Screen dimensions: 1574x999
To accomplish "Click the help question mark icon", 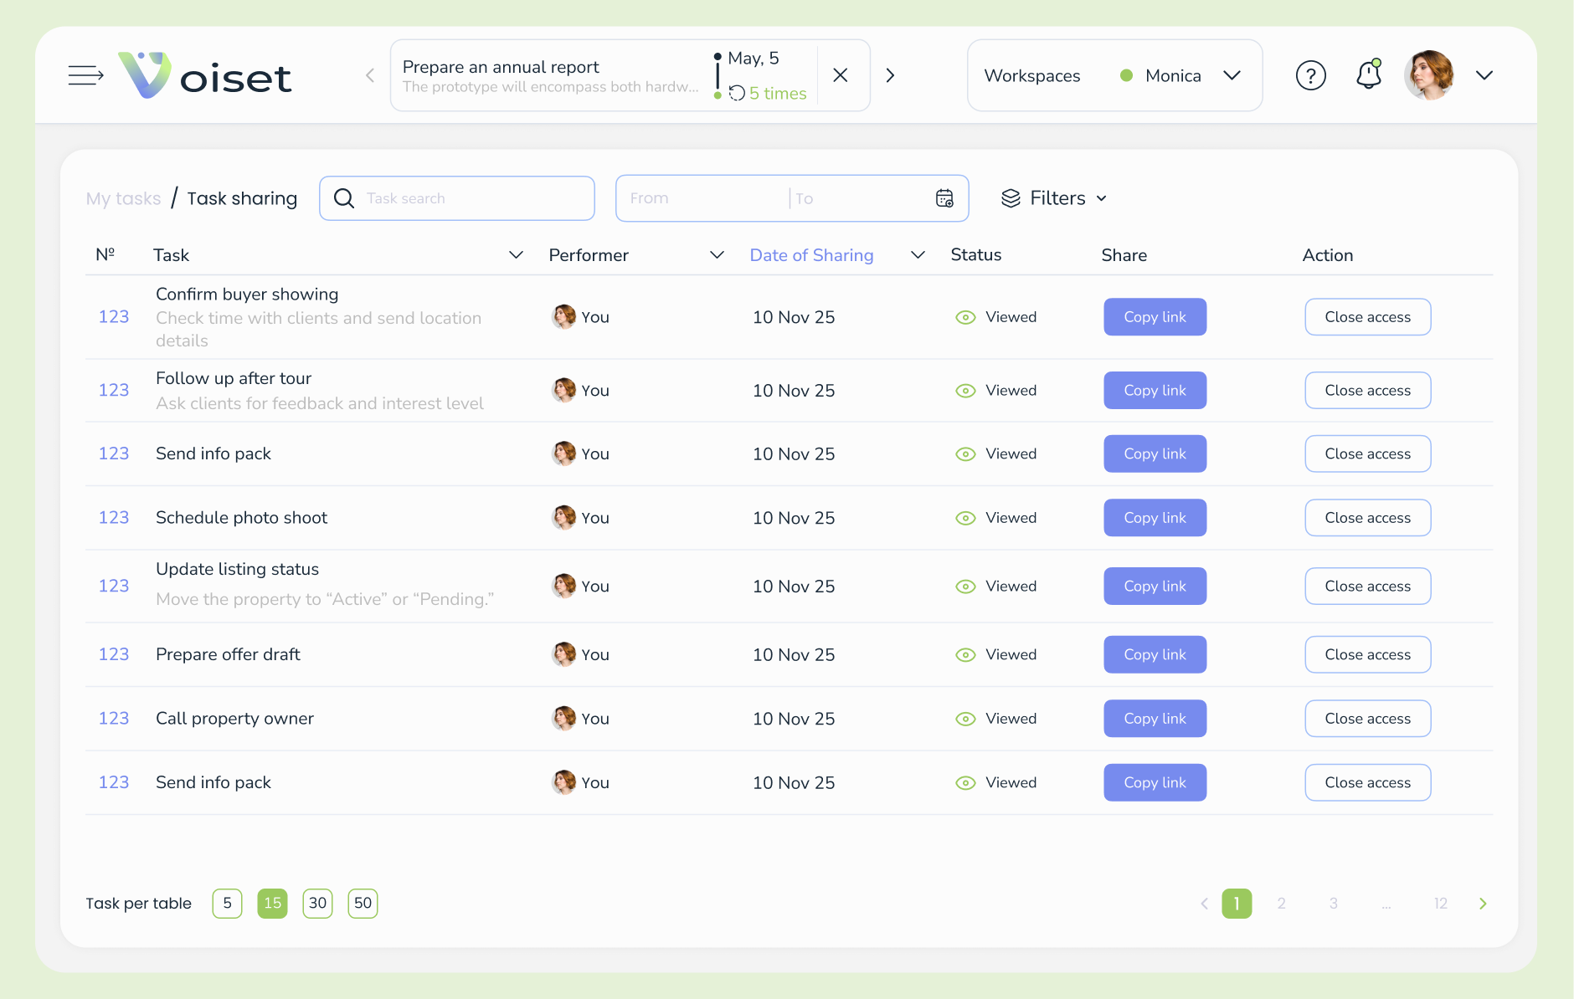I will [x=1311, y=74].
